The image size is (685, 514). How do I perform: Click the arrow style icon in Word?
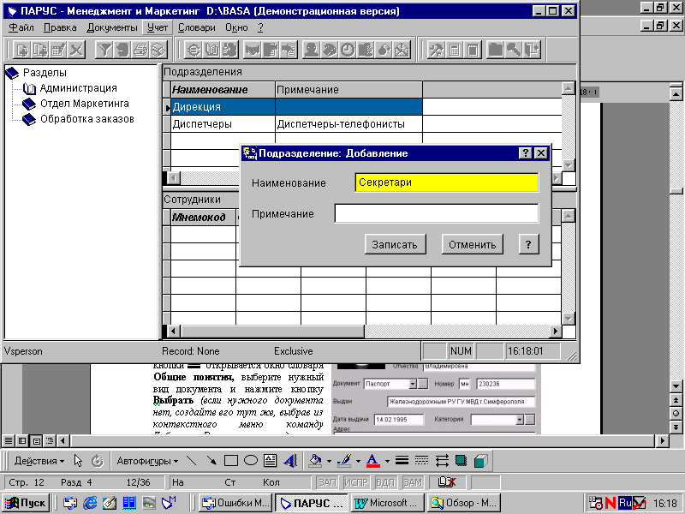pyautogui.click(x=442, y=461)
